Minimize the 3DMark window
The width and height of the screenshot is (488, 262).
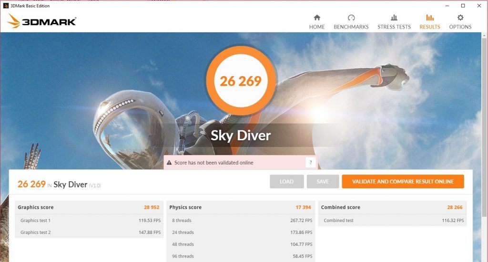(x=447, y=6)
